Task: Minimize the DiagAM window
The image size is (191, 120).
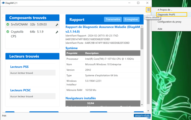Action: pyautogui.click(x=129, y=3)
